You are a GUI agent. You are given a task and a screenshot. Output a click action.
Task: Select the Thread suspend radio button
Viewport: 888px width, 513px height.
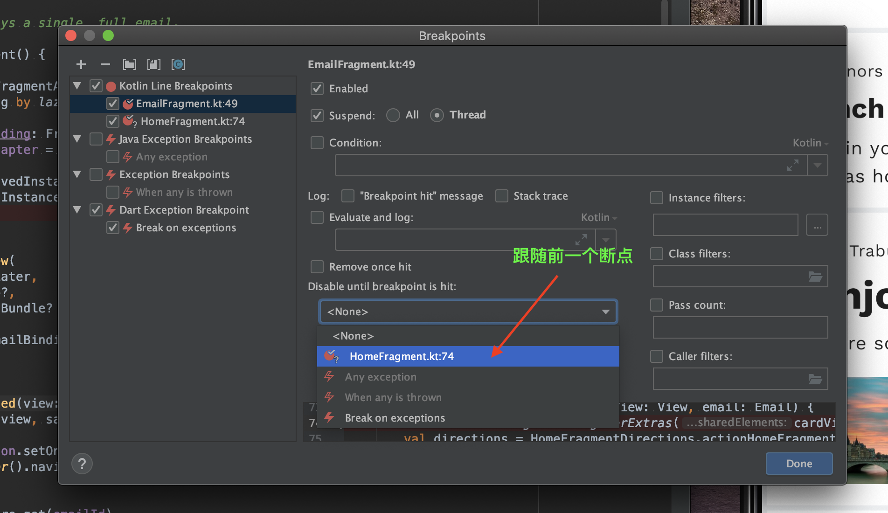pyautogui.click(x=437, y=115)
